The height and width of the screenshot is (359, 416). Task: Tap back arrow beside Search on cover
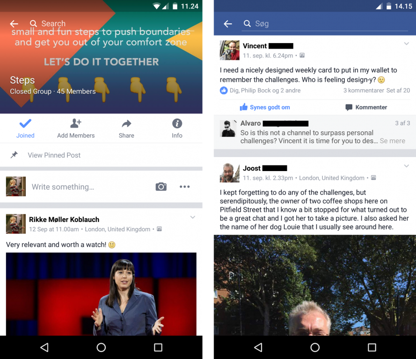14,24
